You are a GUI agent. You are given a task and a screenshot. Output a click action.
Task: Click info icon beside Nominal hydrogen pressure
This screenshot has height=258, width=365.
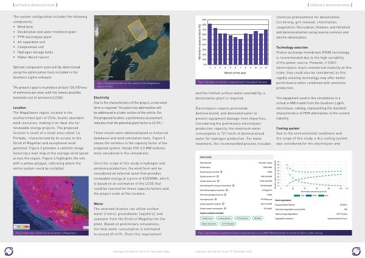[x=225, y=195]
